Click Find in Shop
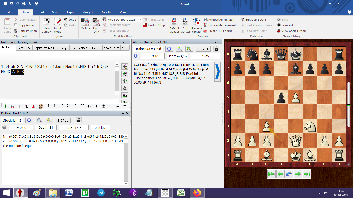This screenshot has height=198, width=353. coord(154,25)
